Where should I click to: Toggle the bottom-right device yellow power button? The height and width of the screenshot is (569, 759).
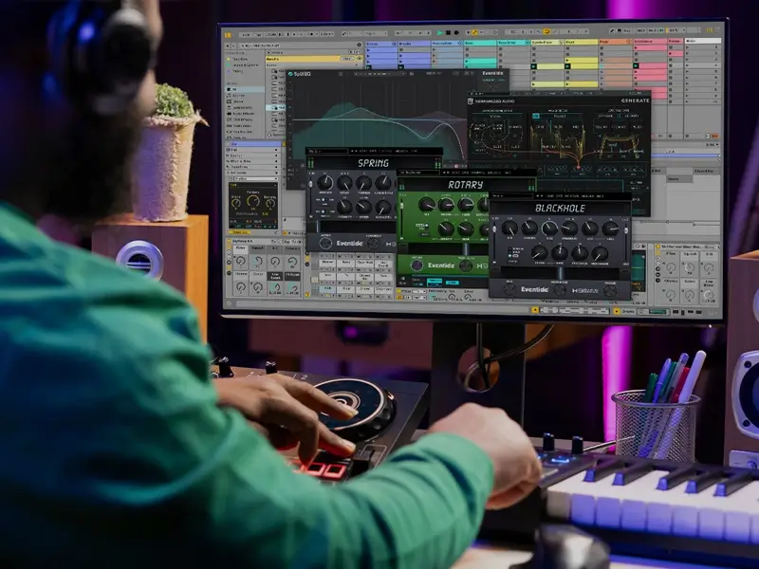(658, 247)
